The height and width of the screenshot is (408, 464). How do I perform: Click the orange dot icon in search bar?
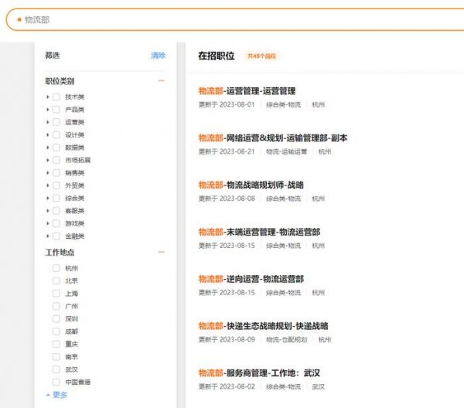pos(19,19)
